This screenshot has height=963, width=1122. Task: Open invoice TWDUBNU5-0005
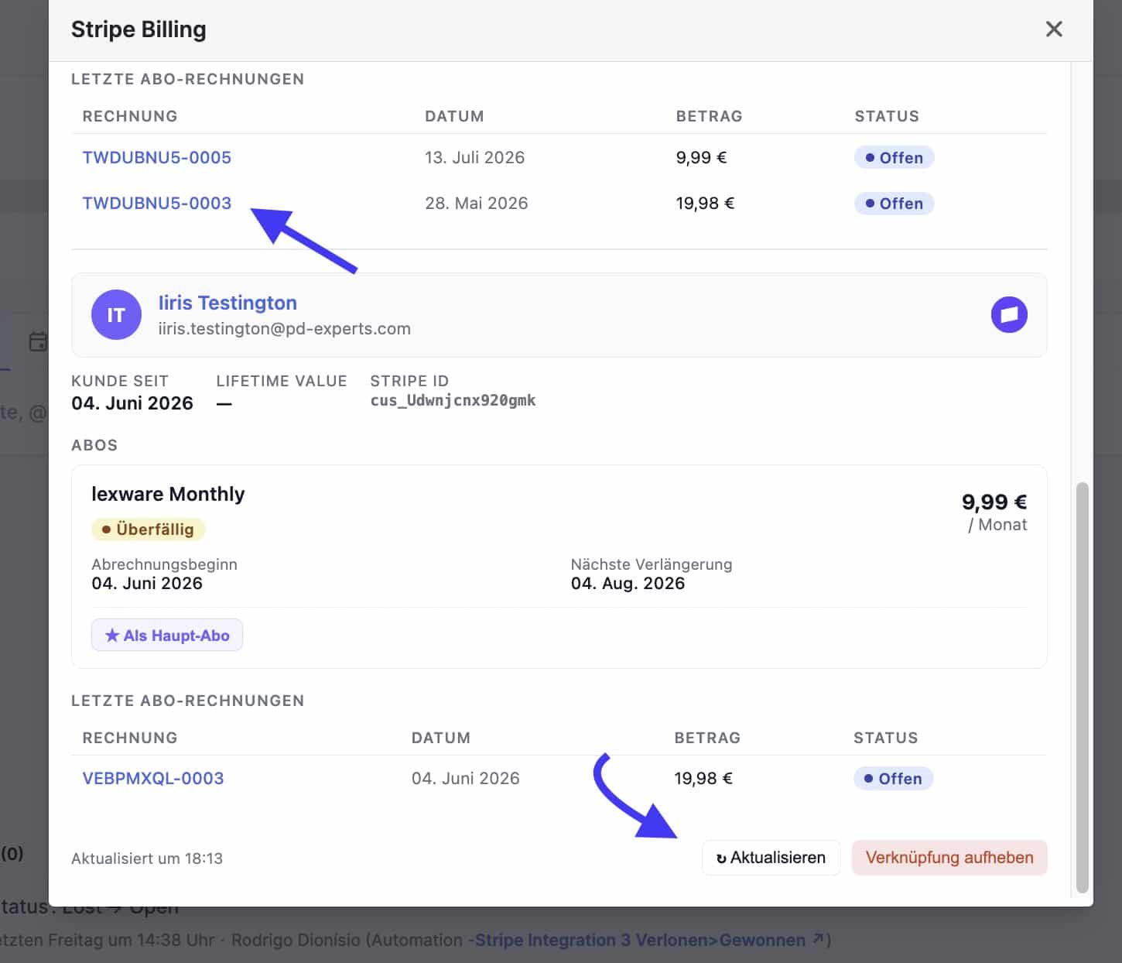(x=156, y=157)
